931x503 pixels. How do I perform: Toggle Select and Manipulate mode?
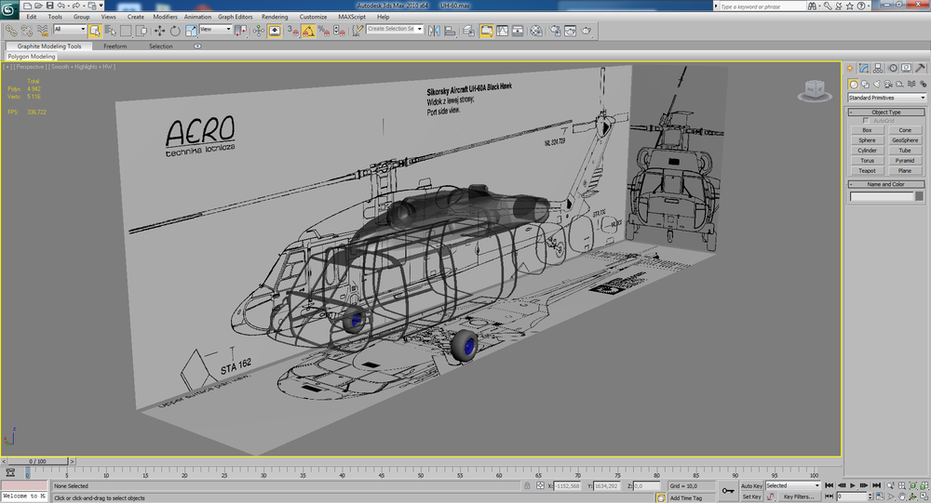point(258,31)
